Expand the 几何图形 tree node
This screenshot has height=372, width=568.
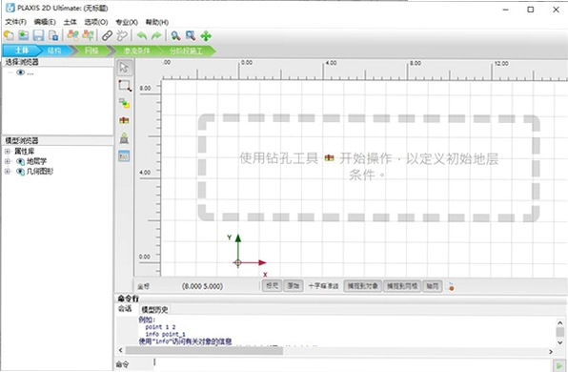7,172
